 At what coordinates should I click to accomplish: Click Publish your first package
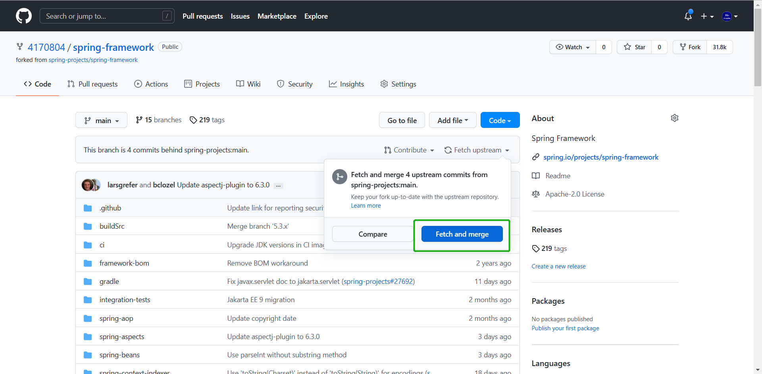[x=566, y=328]
